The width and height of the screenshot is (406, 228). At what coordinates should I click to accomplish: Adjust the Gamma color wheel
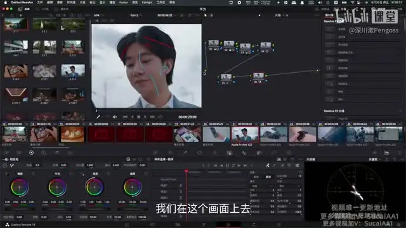coord(57,187)
